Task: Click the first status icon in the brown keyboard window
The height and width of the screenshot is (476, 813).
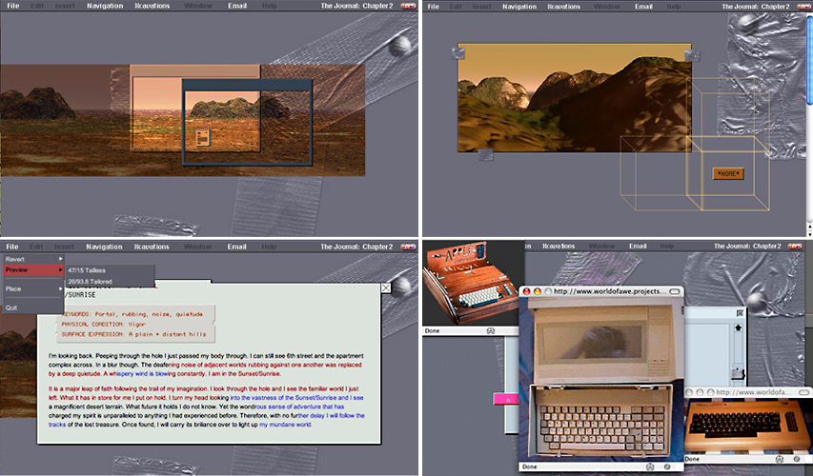Action: pos(779,459)
